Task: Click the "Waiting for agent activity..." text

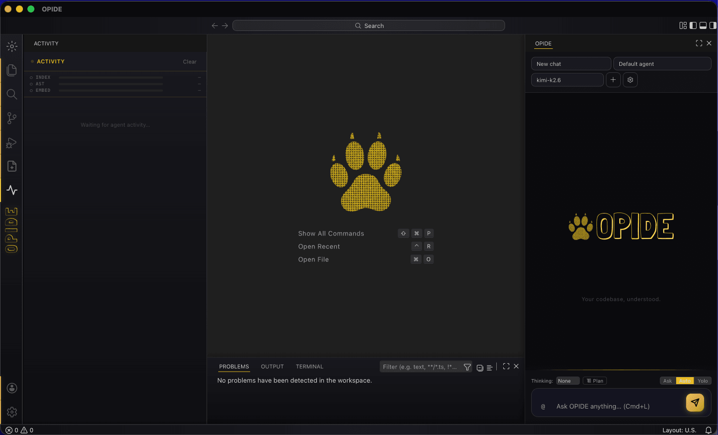Action: point(115,125)
